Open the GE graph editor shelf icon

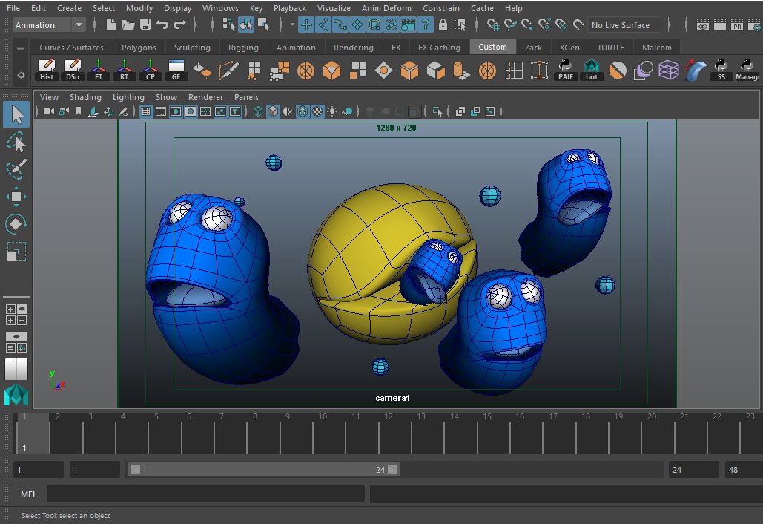(x=176, y=70)
